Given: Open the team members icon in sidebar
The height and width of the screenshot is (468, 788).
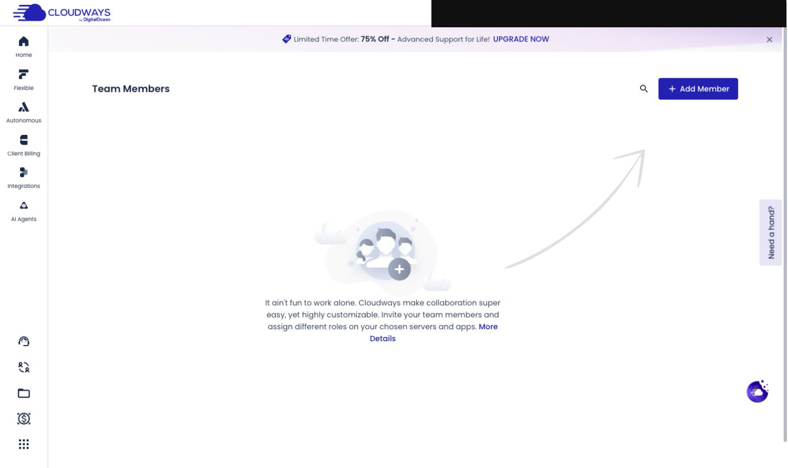Looking at the screenshot, I should (23, 368).
